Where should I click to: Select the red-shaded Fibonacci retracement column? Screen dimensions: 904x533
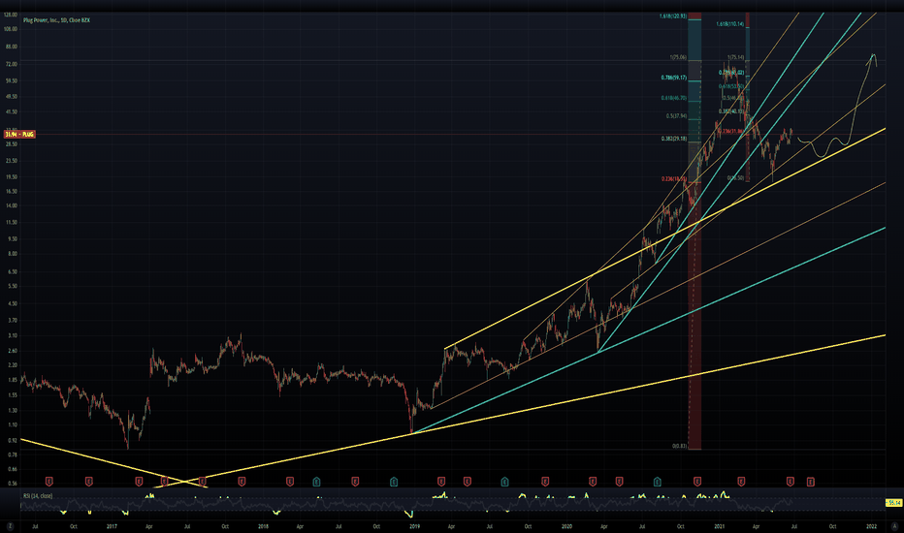click(694, 317)
